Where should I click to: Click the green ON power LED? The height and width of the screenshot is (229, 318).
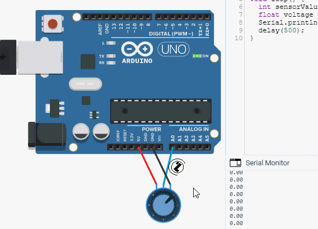point(197,56)
